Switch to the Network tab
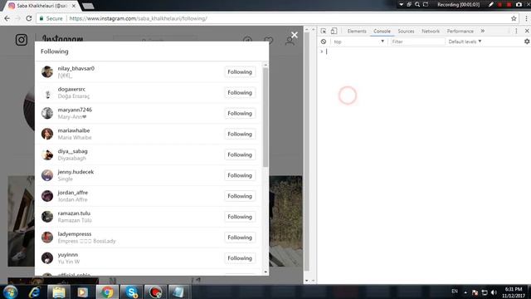This screenshot has width=531, height=299. [431, 32]
